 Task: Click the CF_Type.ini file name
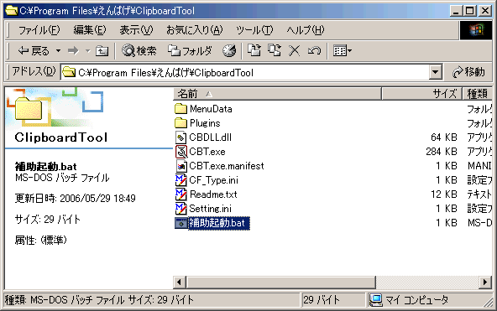point(213,180)
